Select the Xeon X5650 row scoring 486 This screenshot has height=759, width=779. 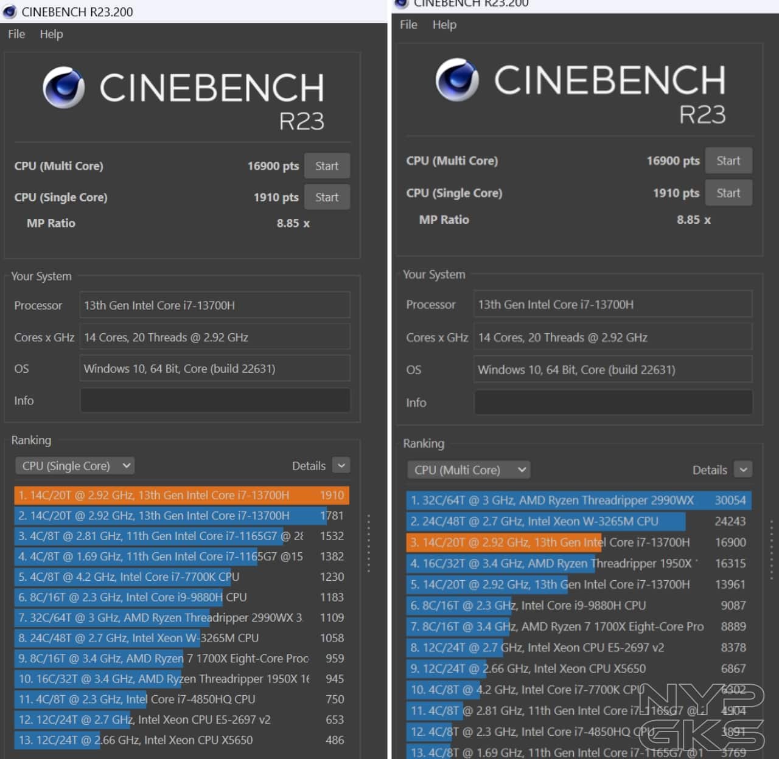pyautogui.click(x=181, y=740)
